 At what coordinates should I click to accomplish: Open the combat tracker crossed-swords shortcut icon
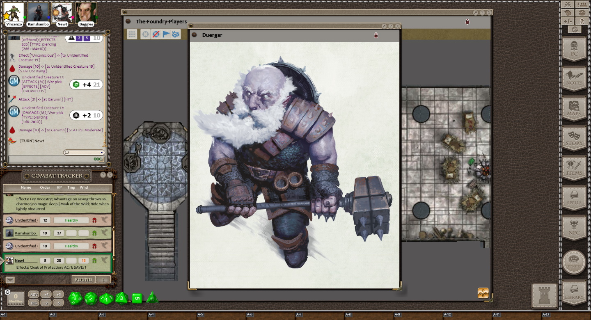pos(568,5)
